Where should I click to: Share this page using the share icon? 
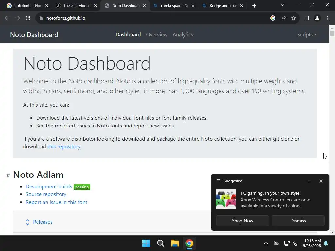[x=283, y=18]
